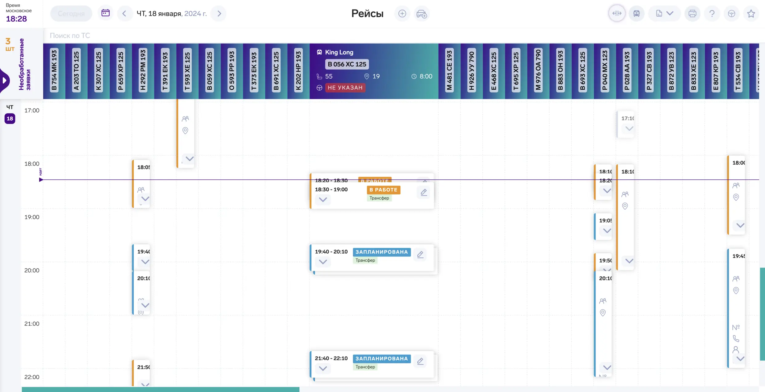Go to previous day arrow
The height and width of the screenshot is (392, 765).
(124, 14)
